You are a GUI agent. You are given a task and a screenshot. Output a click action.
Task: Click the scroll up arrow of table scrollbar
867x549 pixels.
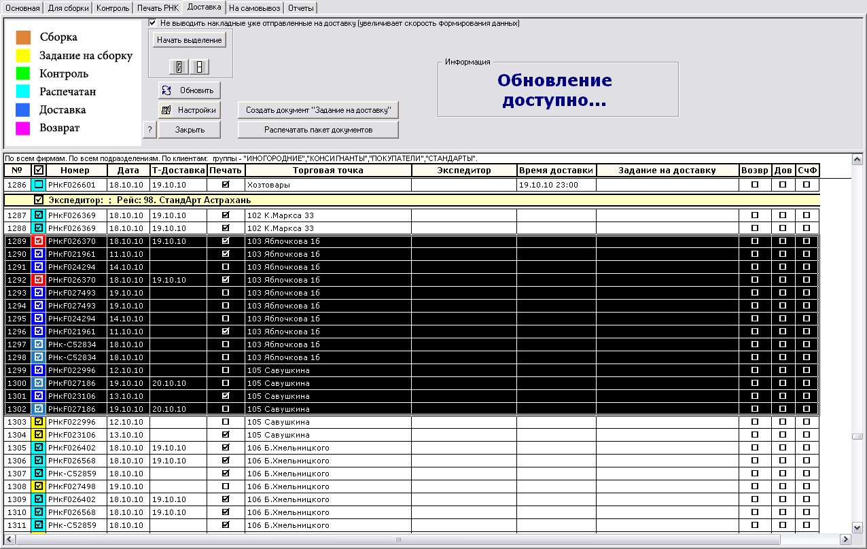857,160
